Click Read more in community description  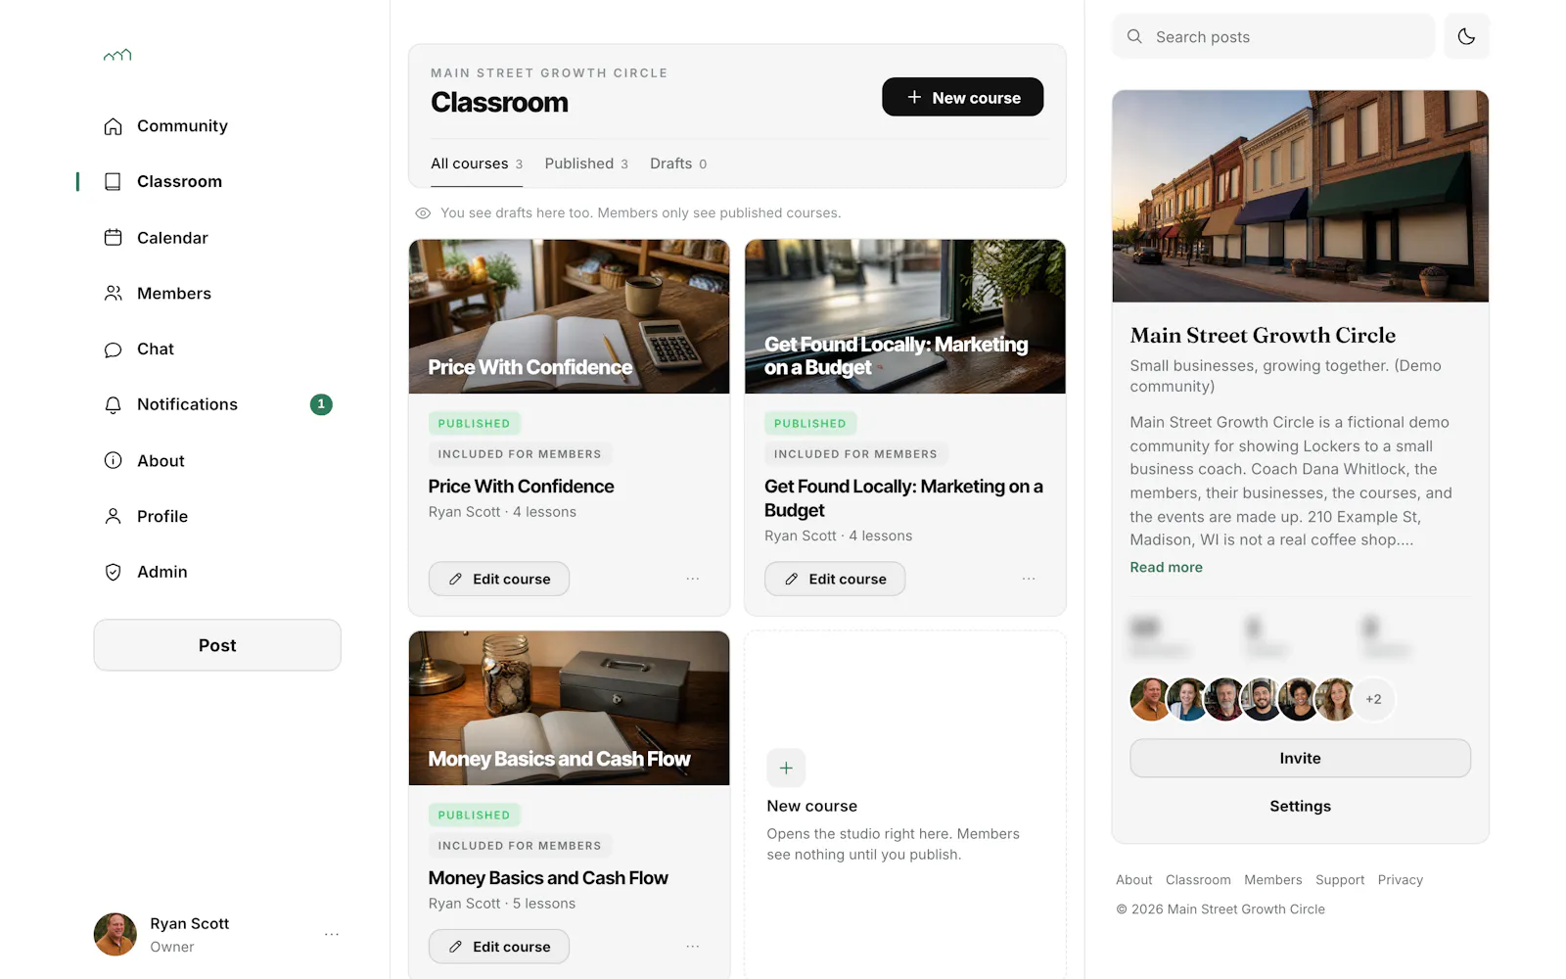coord(1166,568)
